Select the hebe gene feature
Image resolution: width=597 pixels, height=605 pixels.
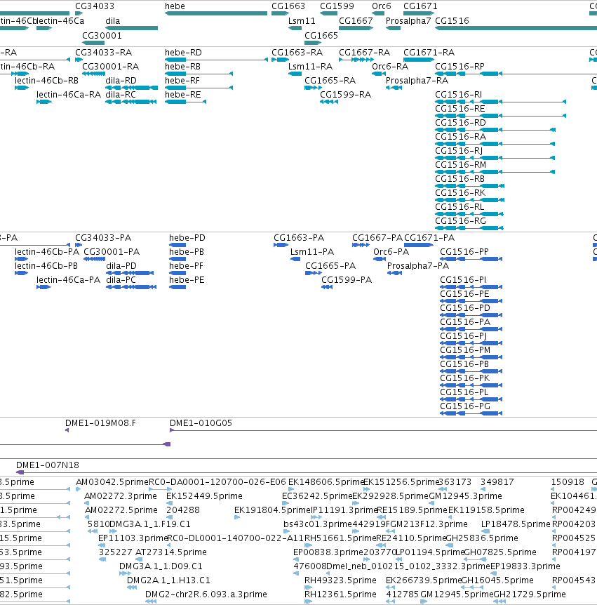(216, 13)
